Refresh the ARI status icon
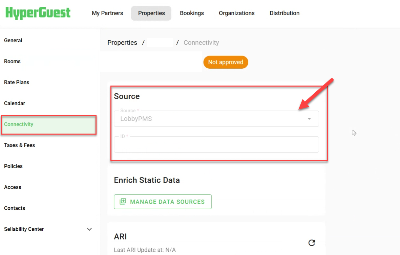400x255 pixels. pos(312,243)
